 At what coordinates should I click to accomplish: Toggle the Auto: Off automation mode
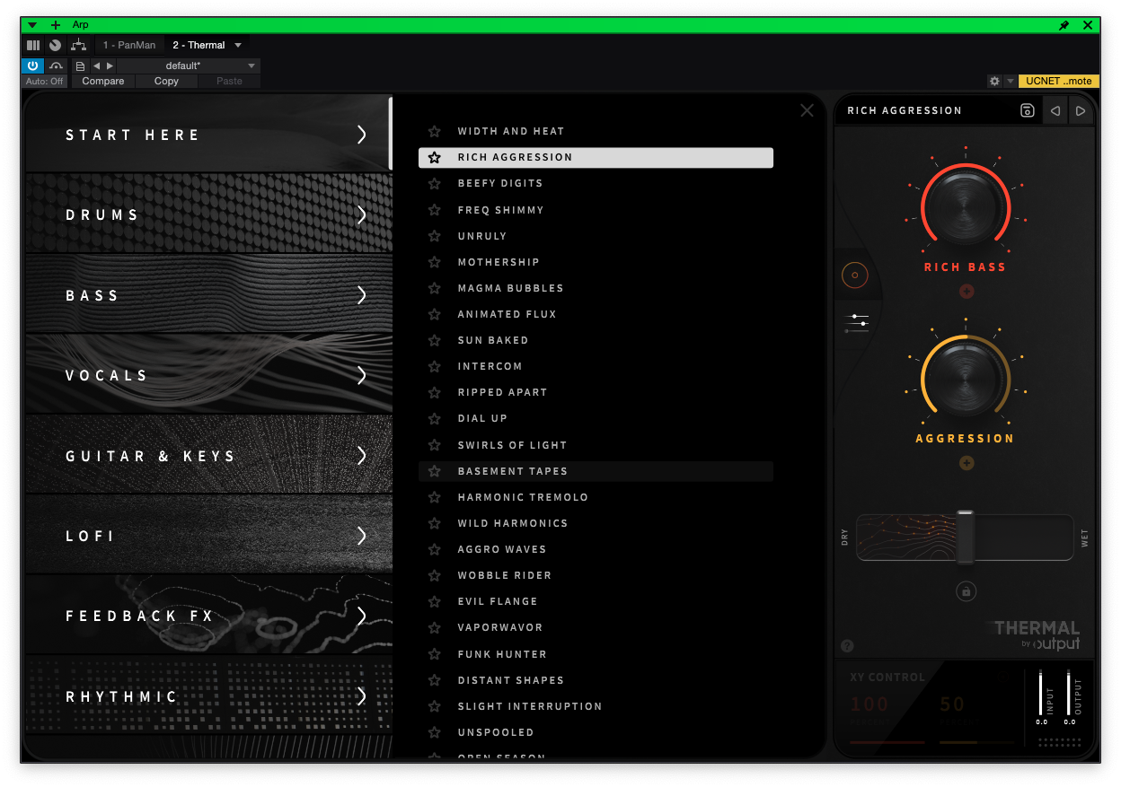tap(45, 81)
